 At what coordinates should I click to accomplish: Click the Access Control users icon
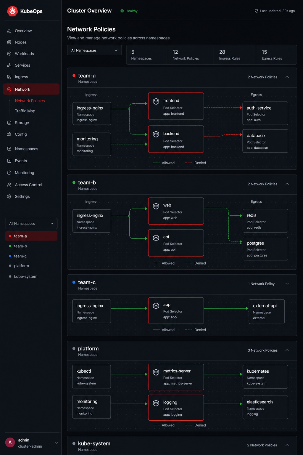(9, 185)
